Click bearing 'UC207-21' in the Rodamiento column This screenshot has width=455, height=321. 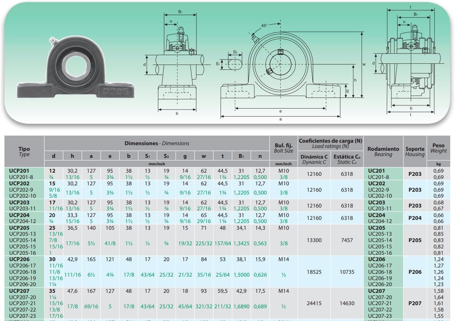click(x=380, y=303)
